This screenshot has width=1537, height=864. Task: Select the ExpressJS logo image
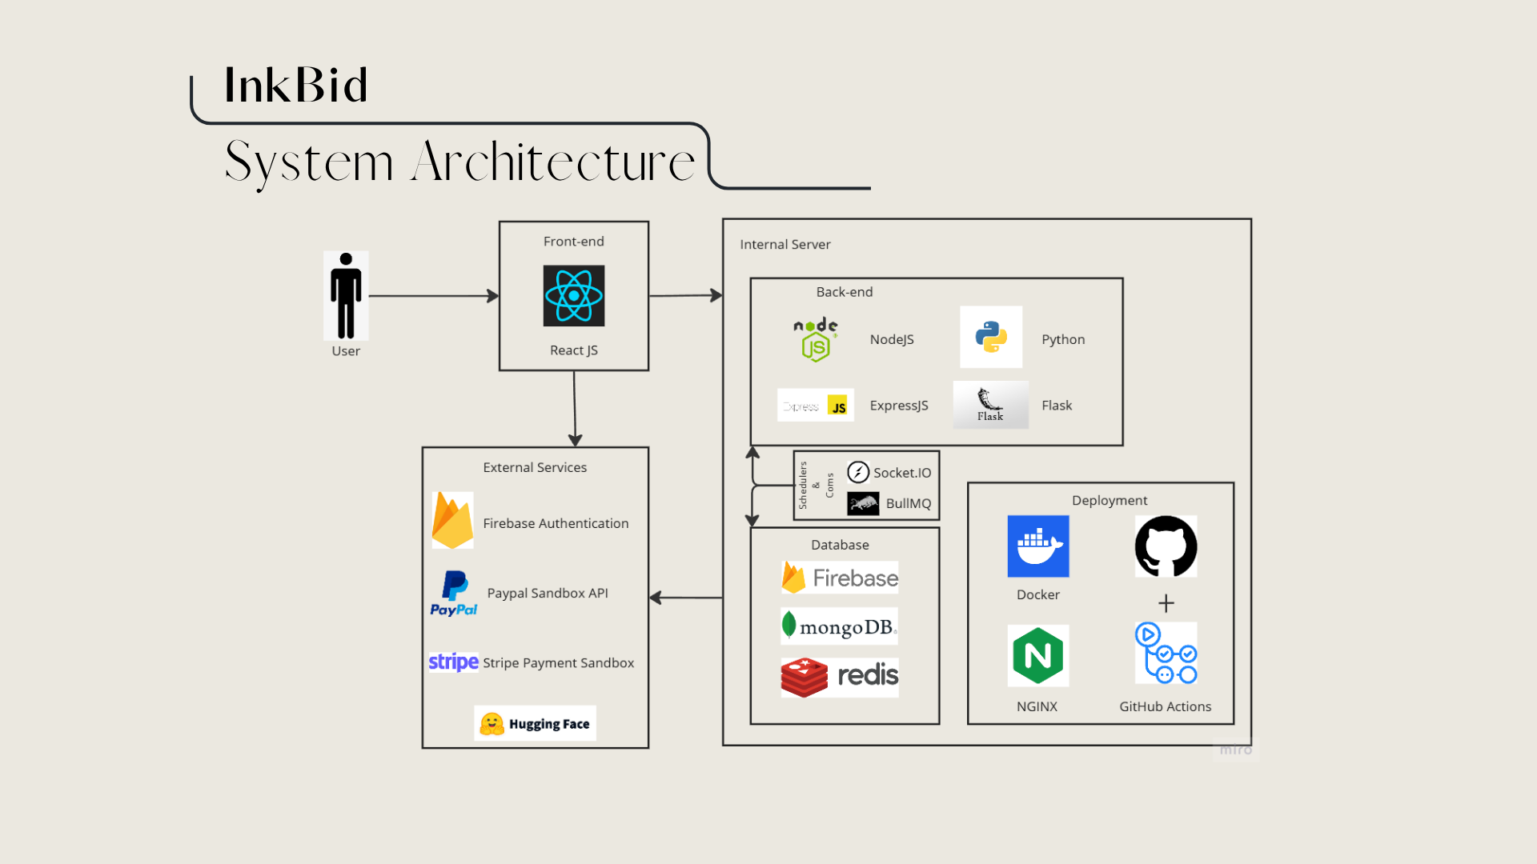[x=815, y=406]
